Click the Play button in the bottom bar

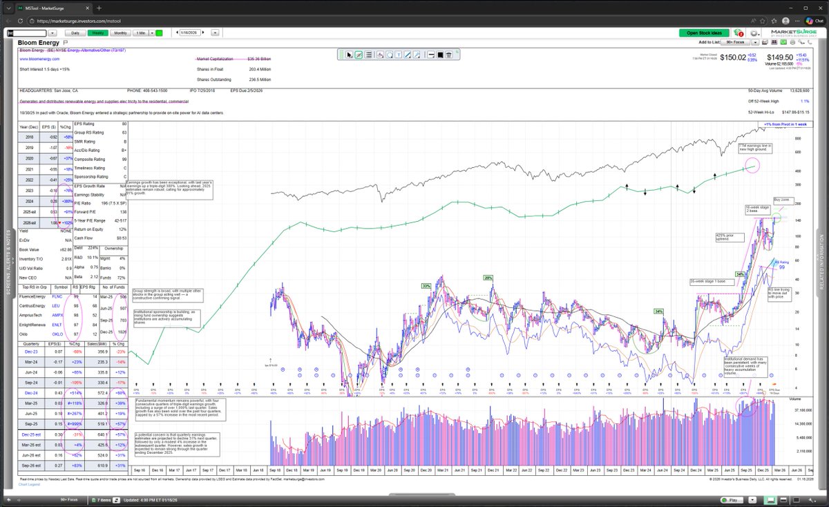732,500
